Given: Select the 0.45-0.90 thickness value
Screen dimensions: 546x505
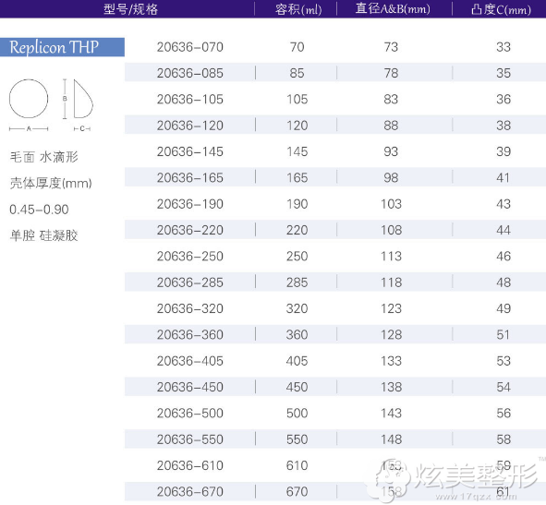Looking at the screenshot, I should pyautogui.click(x=39, y=210).
